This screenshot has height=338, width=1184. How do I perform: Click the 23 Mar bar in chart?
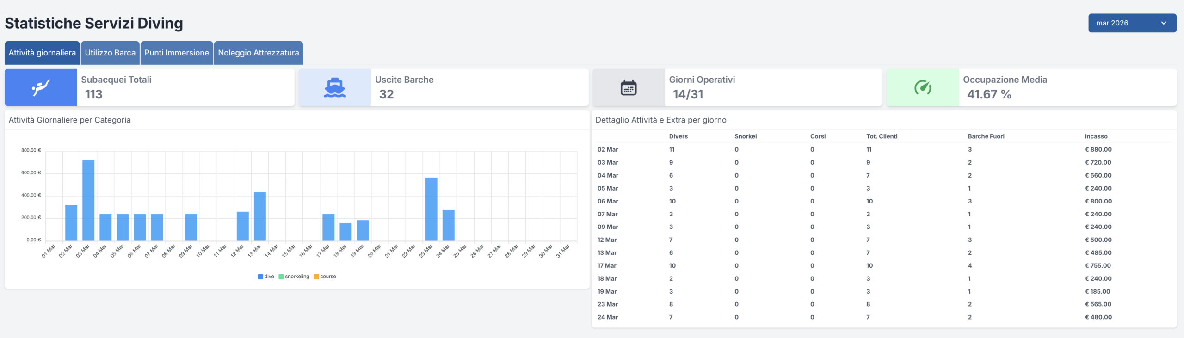click(x=431, y=209)
